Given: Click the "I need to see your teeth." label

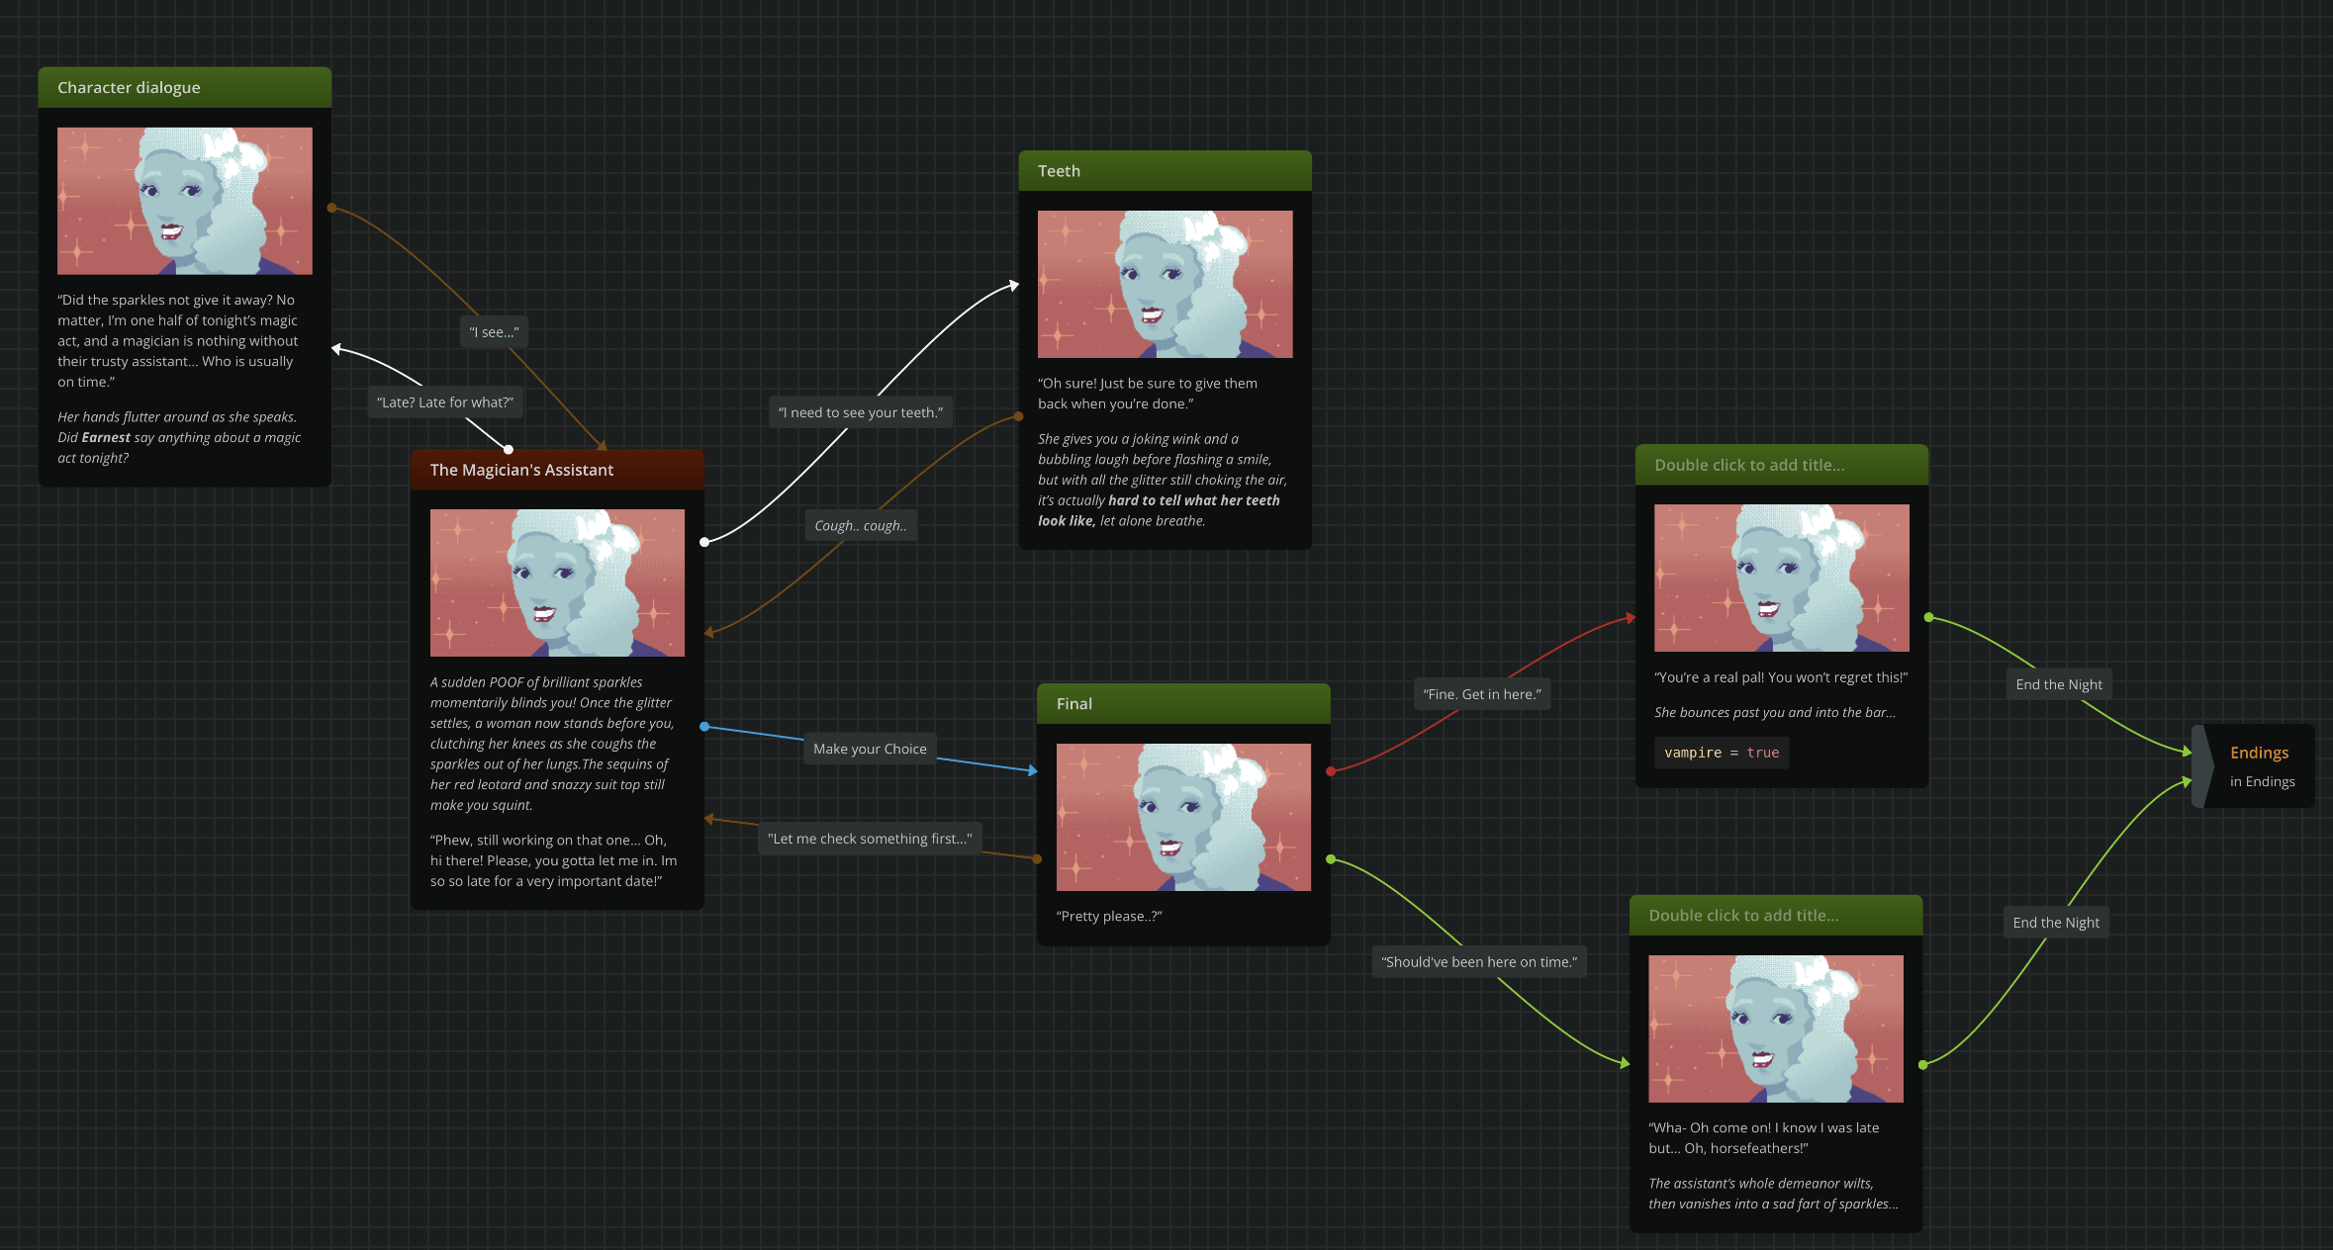Looking at the screenshot, I should tap(860, 412).
